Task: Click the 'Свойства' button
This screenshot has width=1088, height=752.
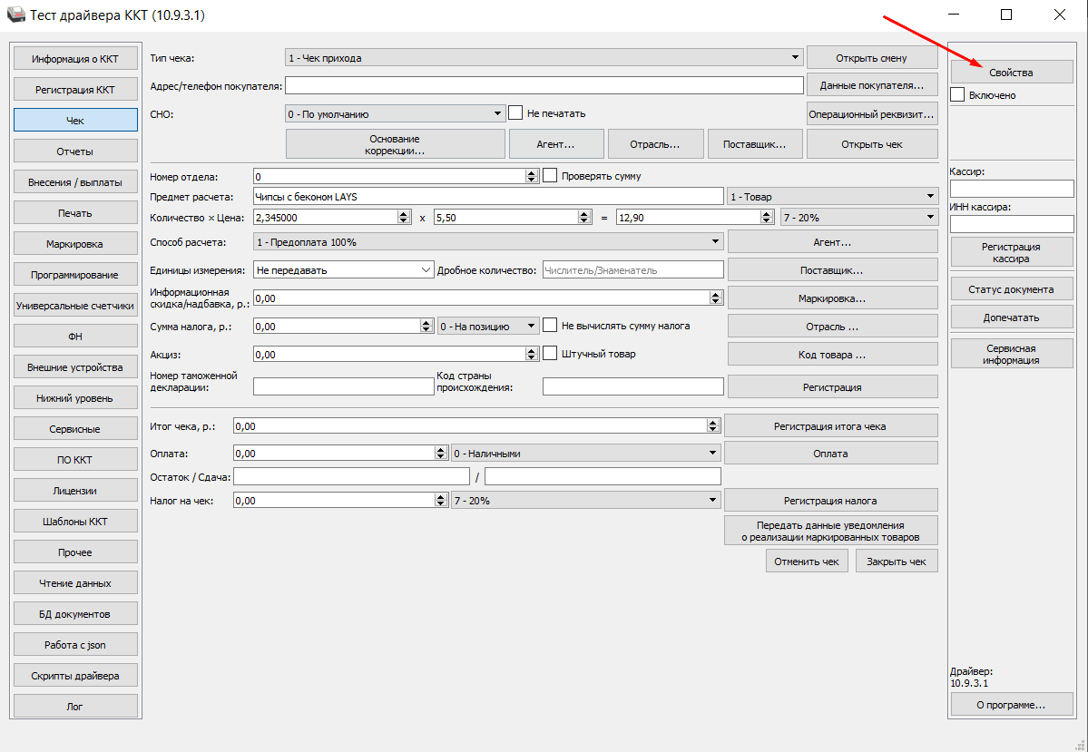Action: point(1011,72)
